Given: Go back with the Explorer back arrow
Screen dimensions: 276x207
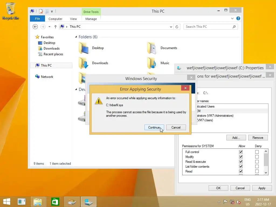Looking at the screenshot, I should point(35,27).
